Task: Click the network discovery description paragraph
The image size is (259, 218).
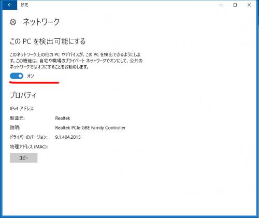Action: tap(76, 61)
